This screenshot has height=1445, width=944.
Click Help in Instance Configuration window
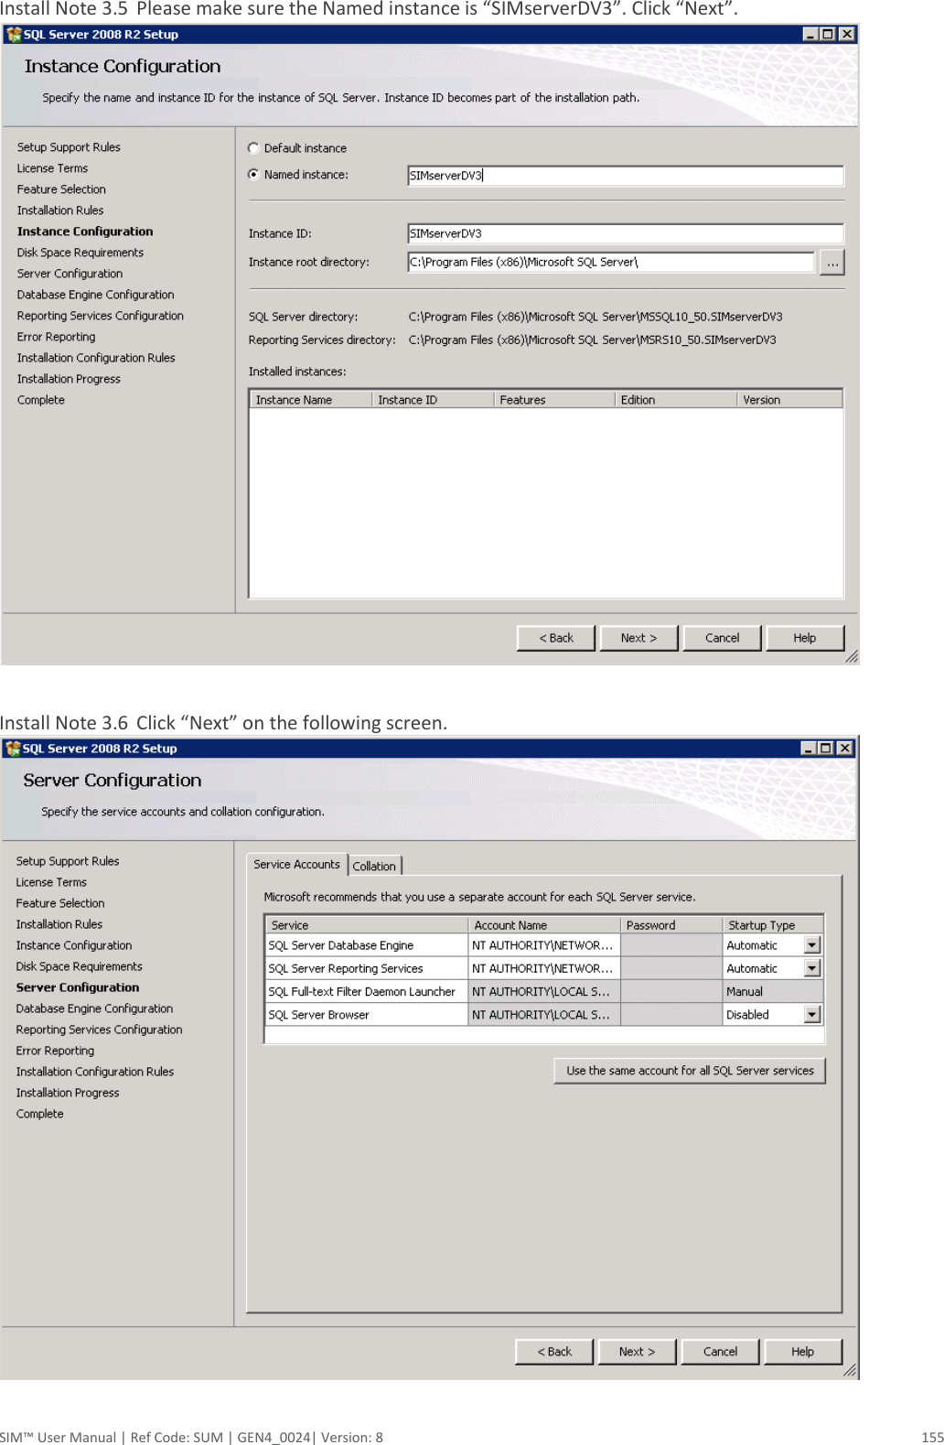point(805,638)
